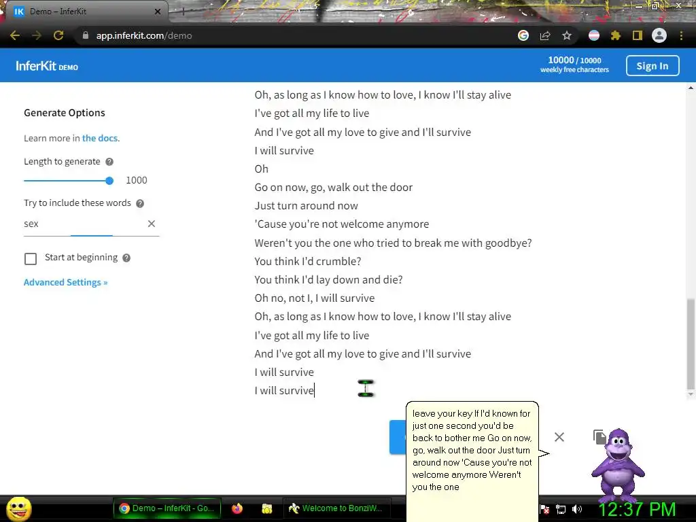Toggle the Start at beginning checkbox
Screen dimensions: 696x522
point(31,258)
